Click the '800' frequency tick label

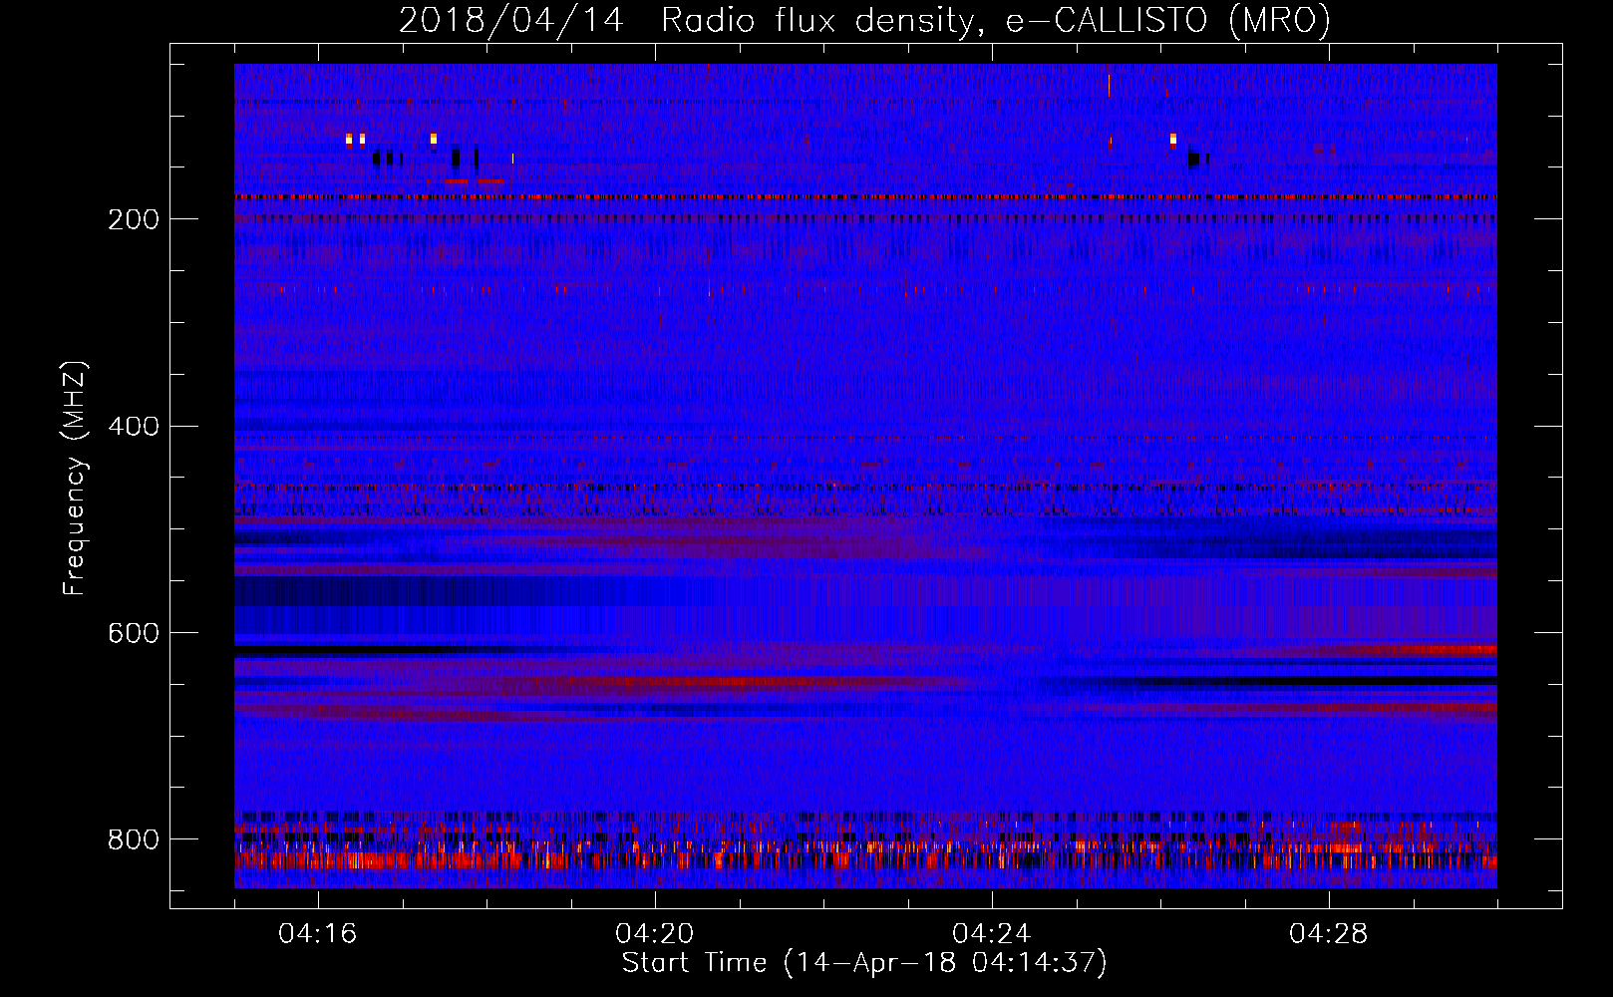point(134,839)
